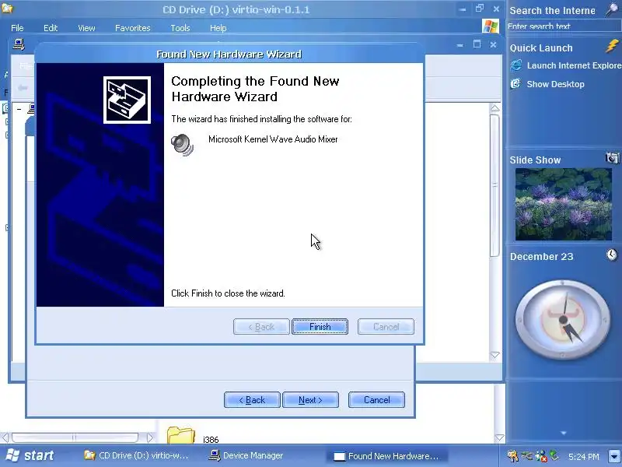Screen dimensions: 622x467
Task: Click the CD Drive vertical scrollbar down arrow
Action: click(x=499, y=438)
